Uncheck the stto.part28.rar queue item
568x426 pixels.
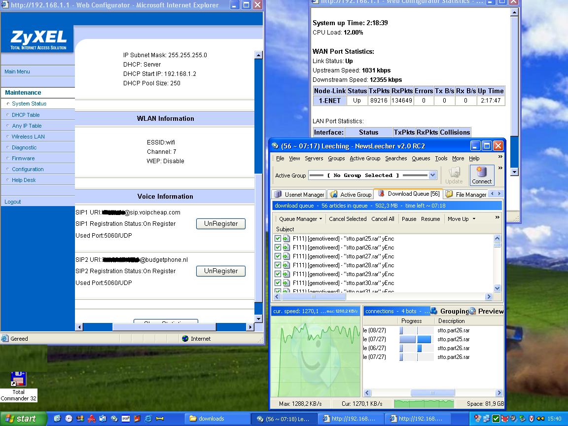tap(278, 265)
